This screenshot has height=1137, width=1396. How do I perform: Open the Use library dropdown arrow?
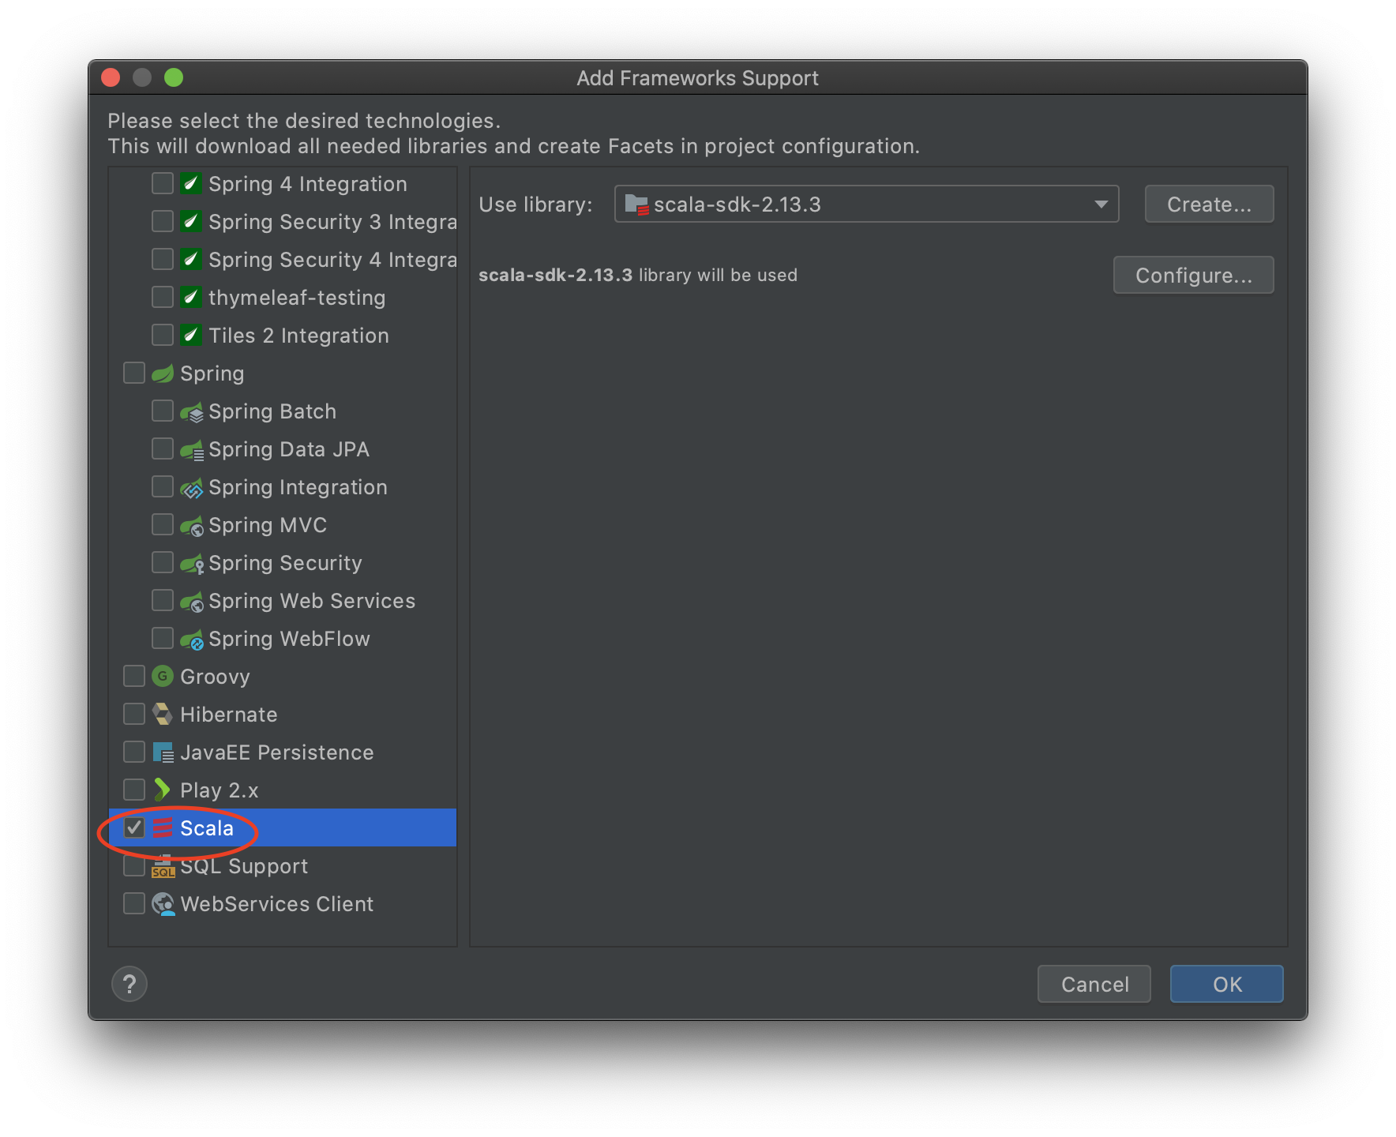point(1101,205)
